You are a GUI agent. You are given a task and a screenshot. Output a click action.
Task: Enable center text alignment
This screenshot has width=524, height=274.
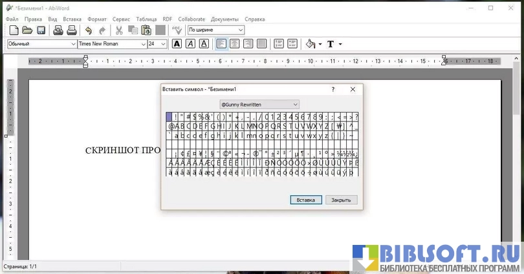(x=234, y=44)
